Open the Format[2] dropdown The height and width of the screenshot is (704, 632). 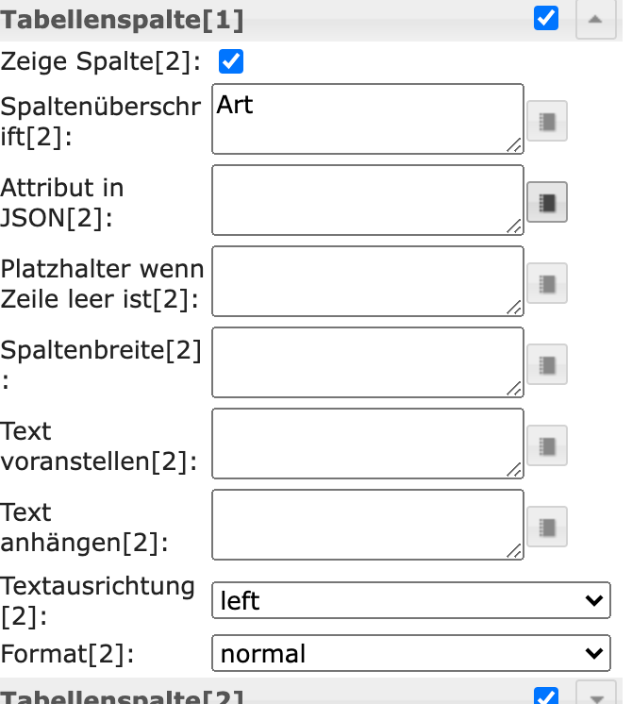(x=410, y=653)
